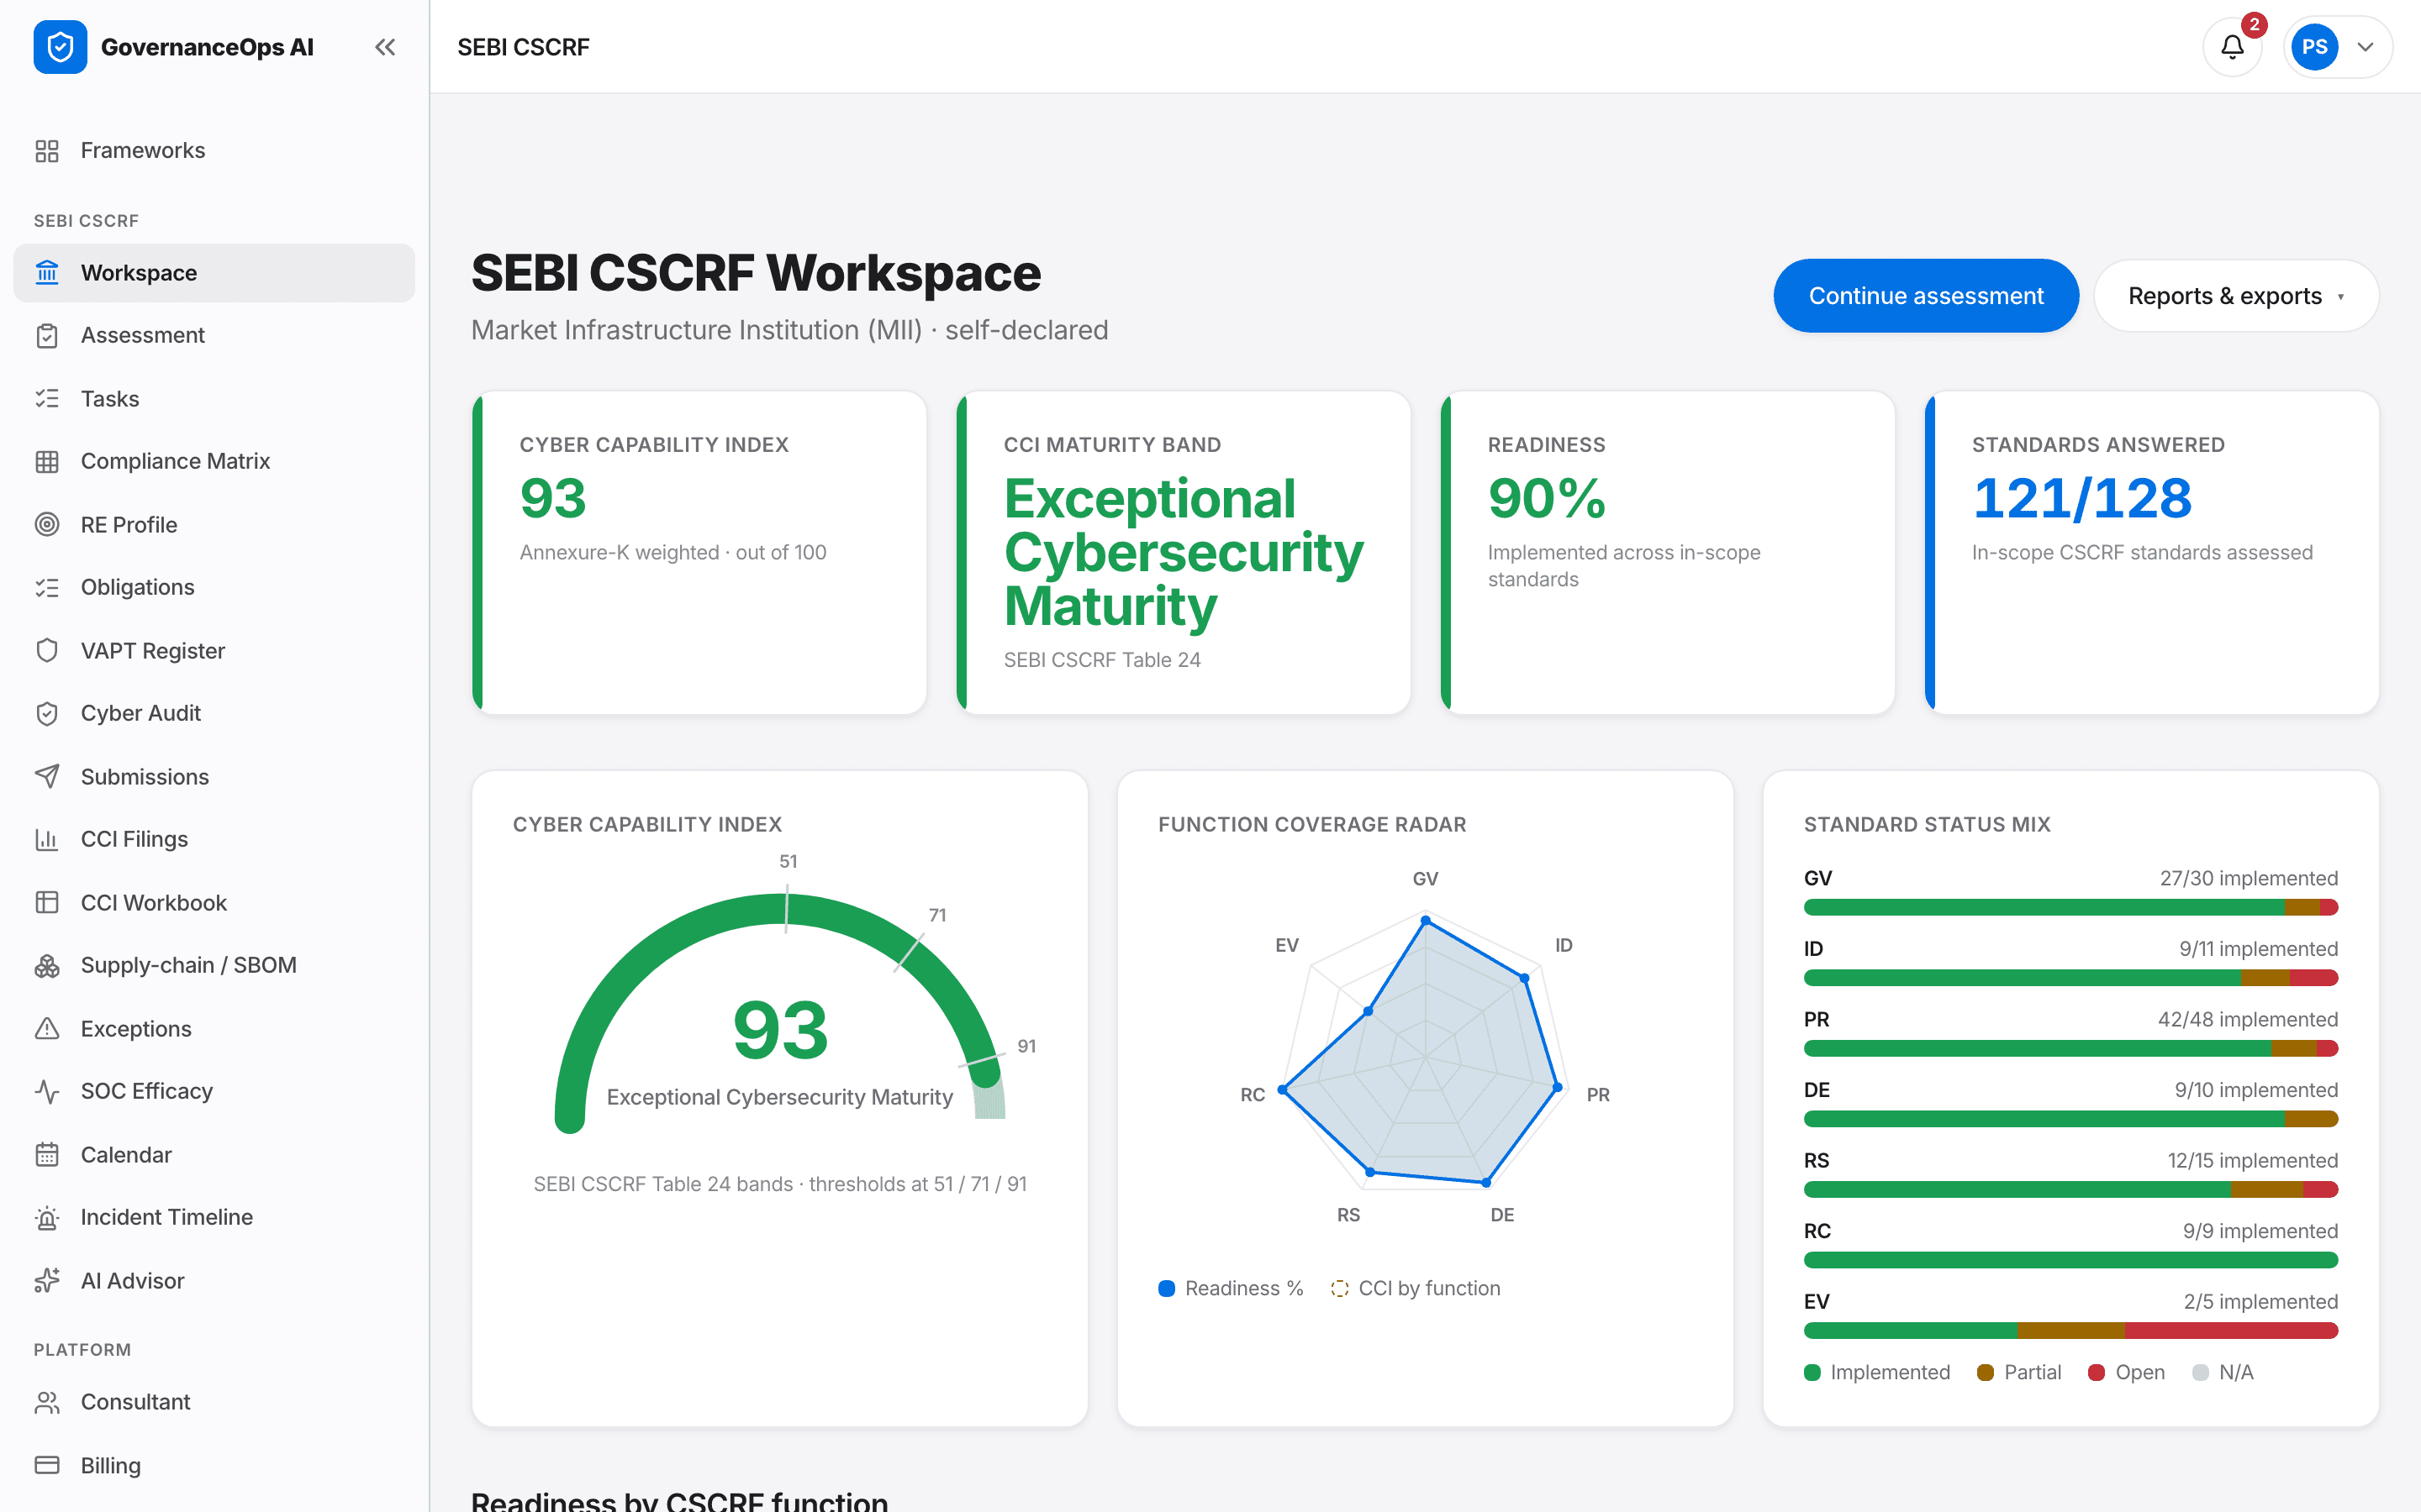This screenshot has width=2421, height=1512.
Task: Click the SEBI CSCRF breadcrumb title
Action: point(523,47)
